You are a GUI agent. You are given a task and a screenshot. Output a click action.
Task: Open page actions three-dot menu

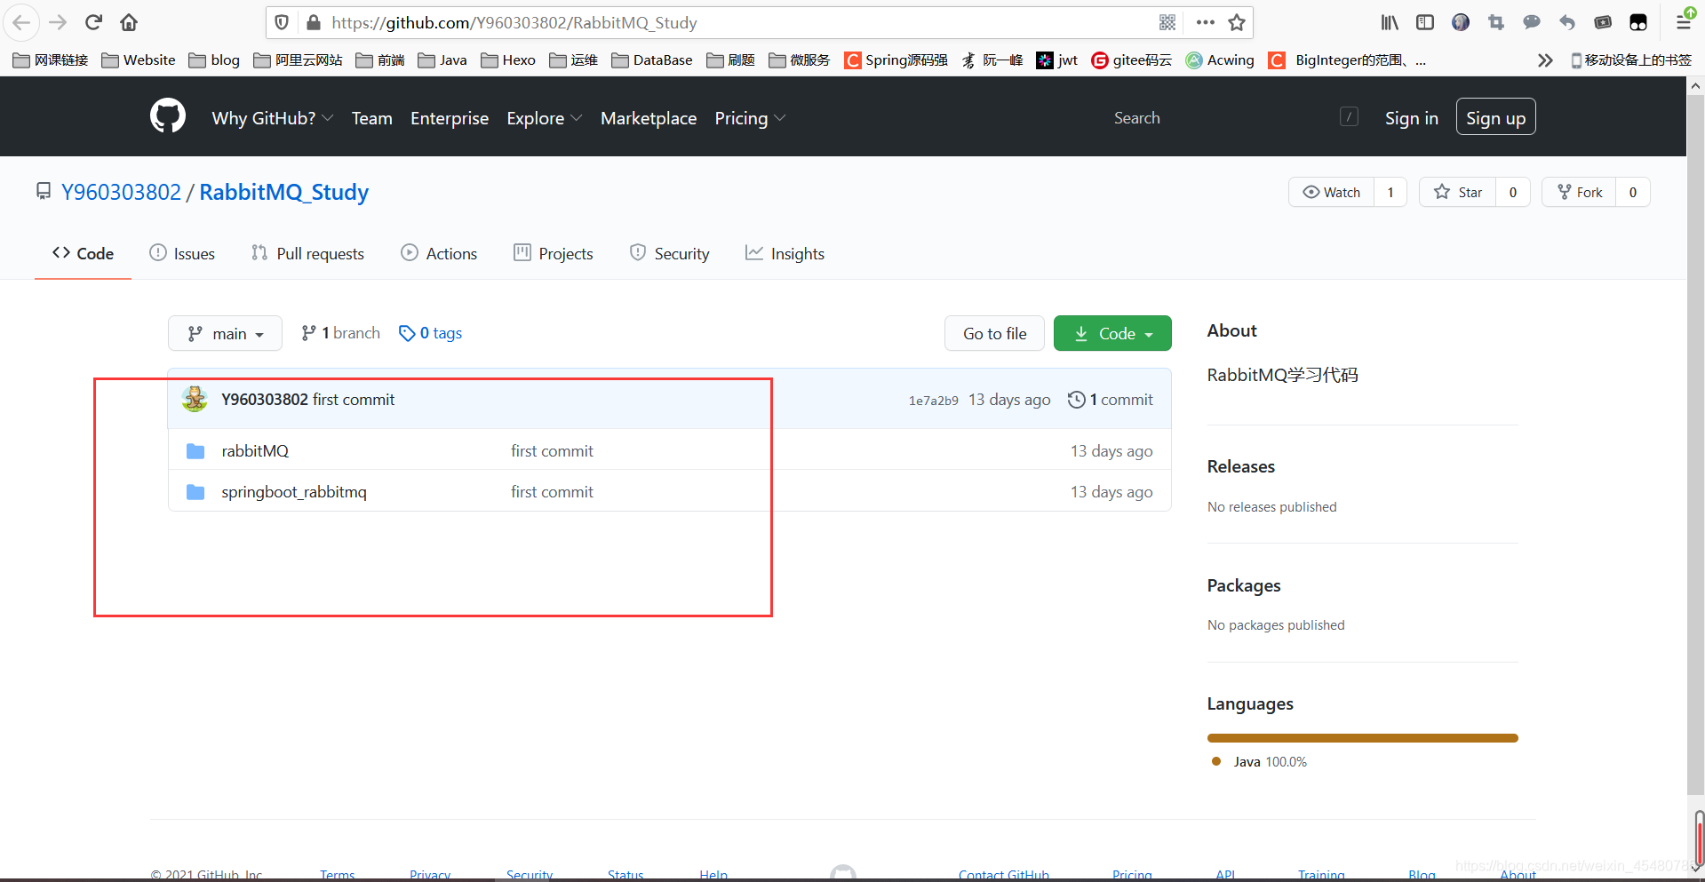[1205, 22]
